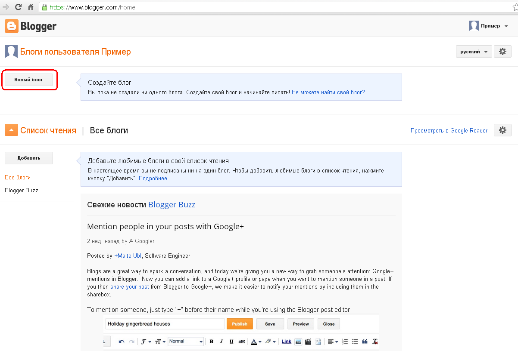Click insert jump break icon in editor image
Viewport: 518px width, 351px height.
point(318,342)
